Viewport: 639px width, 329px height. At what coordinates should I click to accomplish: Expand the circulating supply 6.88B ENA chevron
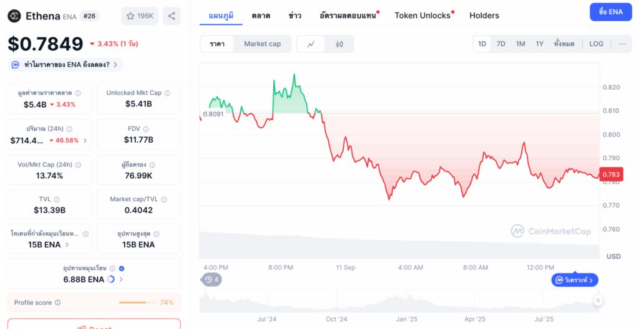click(121, 279)
